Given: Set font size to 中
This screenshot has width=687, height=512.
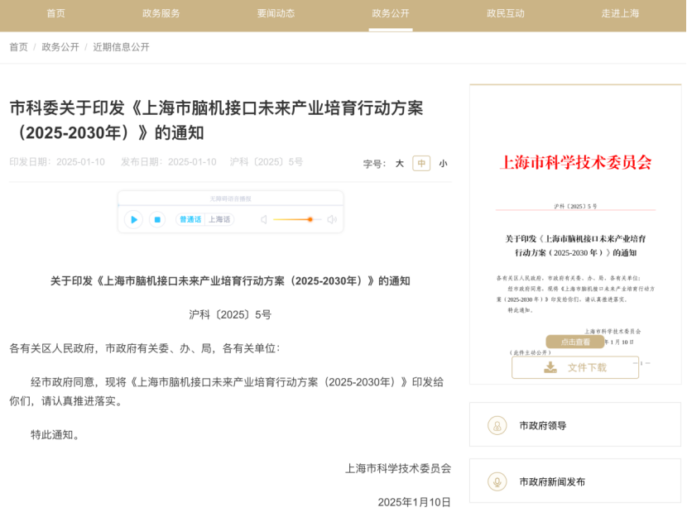Looking at the screenshot, I should click(422, 164).
